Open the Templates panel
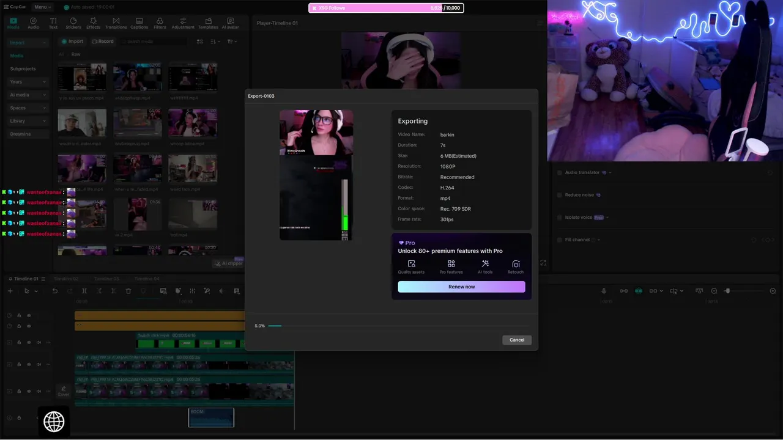The width and height of the screenshot is (783, 440). pos(208,23)
